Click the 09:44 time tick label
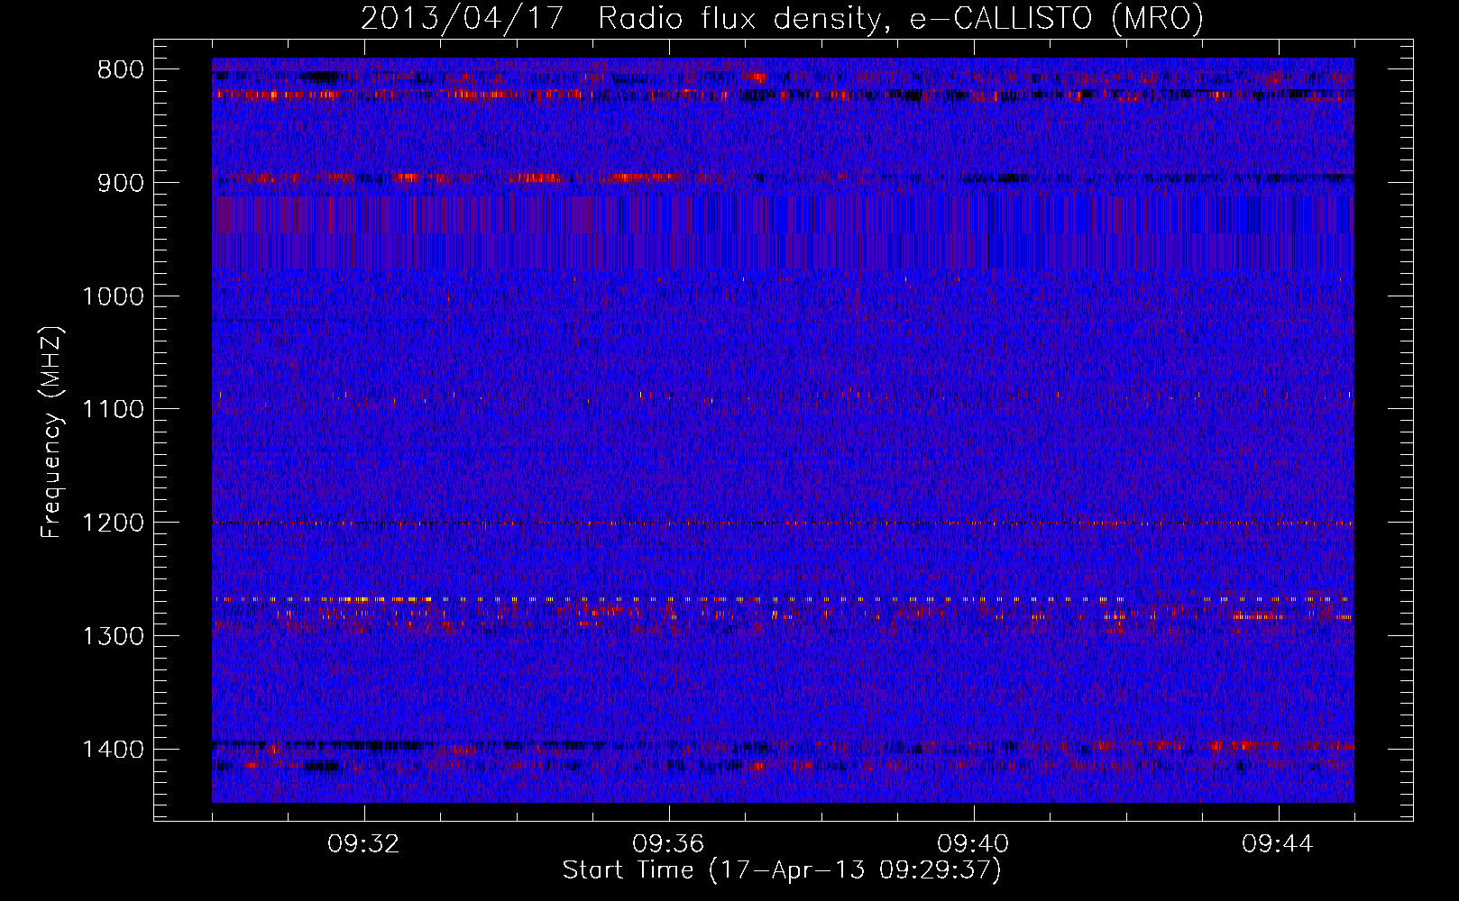 1278,844
